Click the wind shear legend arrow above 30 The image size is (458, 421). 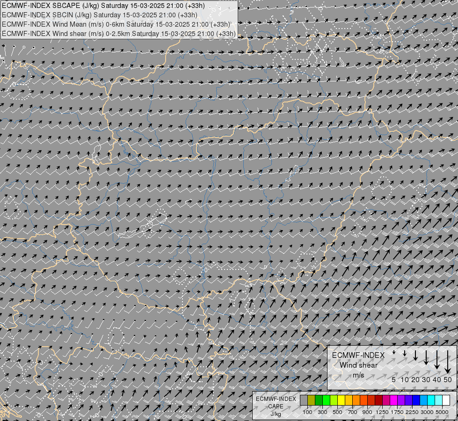[426, 357]
